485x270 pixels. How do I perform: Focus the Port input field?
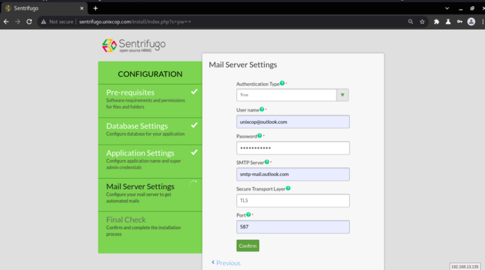click(x=293, y=227)
